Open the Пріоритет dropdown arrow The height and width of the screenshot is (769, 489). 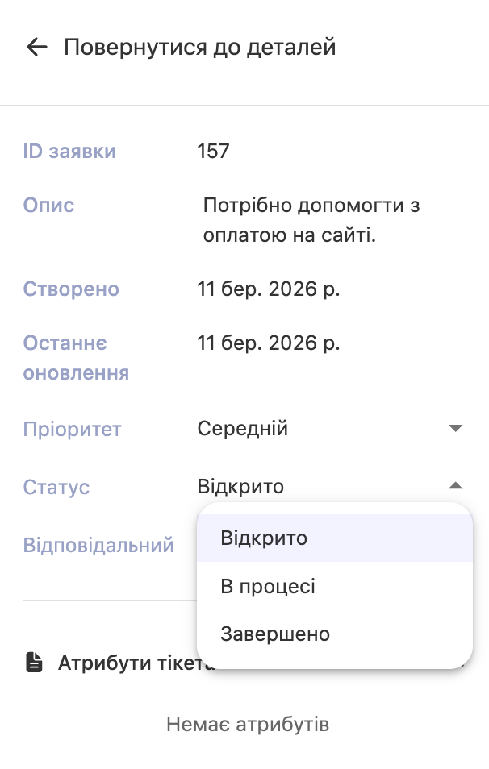pyautogui.click(x=456, y=428)
